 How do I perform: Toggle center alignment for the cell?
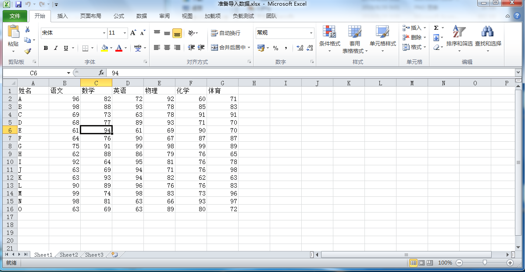167,48
